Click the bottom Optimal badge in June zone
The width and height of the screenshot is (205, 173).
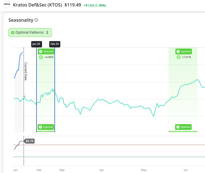(183, 127)
